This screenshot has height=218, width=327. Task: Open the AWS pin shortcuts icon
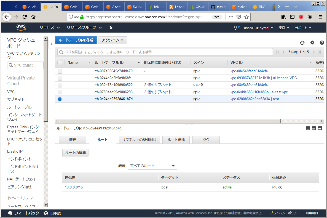tap(111, 28)
